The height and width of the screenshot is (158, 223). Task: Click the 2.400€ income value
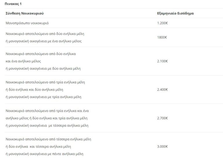pos(162,89)
